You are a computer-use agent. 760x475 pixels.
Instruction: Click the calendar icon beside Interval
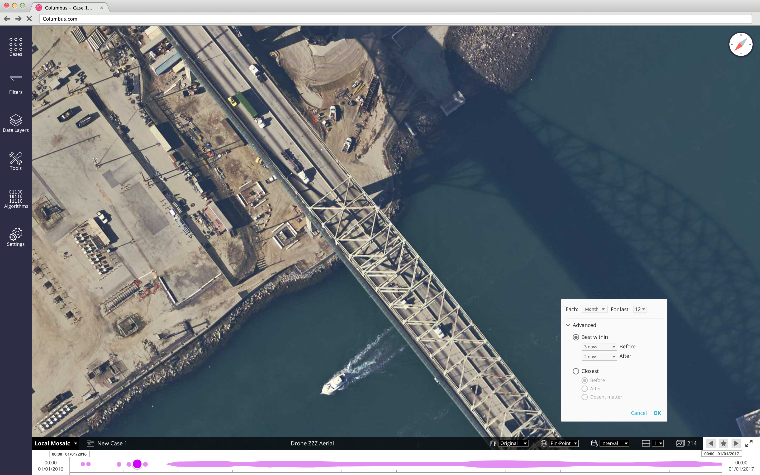594,443
